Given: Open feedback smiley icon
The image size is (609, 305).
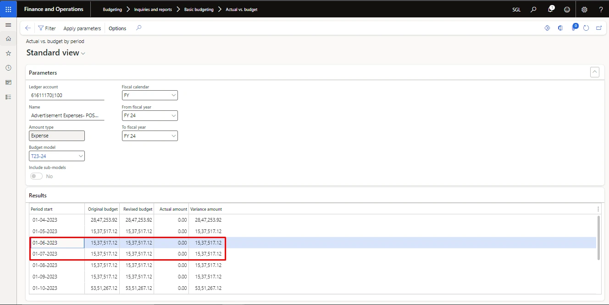Looking at the screenshot, I should point(567,9).
